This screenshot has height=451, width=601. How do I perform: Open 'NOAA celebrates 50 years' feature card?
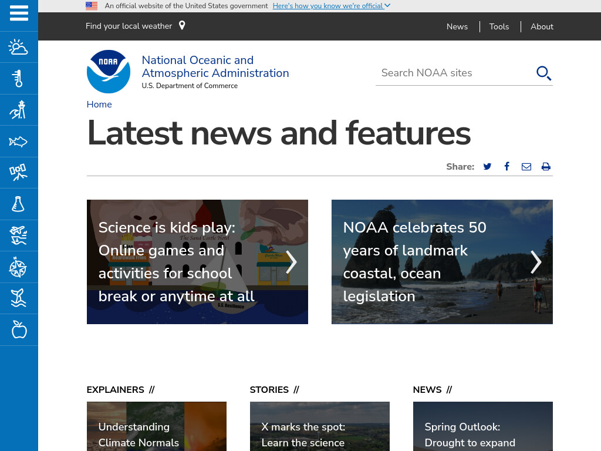tap(442, 261)
